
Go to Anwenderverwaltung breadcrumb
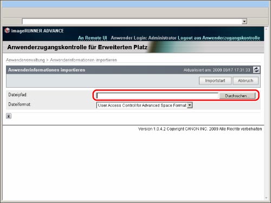click(25, 60)
